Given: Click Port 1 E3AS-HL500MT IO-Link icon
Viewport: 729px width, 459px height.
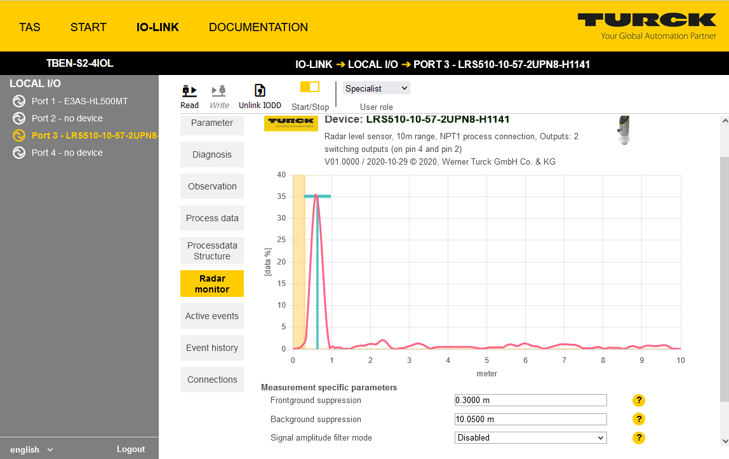Looking at the screenshot, I should (19, 101).
